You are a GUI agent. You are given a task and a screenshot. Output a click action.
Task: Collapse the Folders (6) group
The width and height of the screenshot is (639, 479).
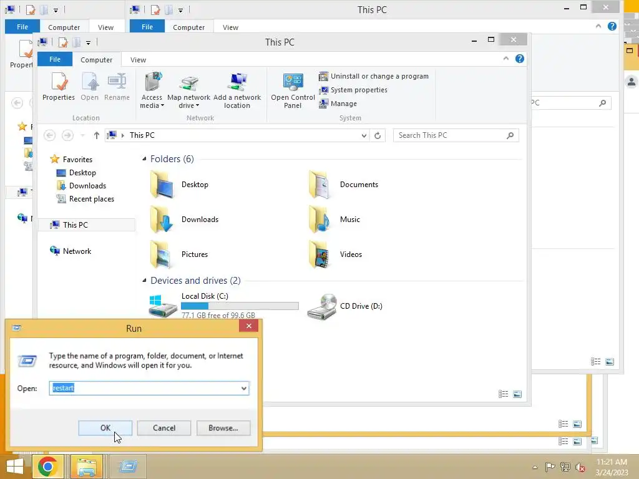pyautogui.click(x=144, y=159)
